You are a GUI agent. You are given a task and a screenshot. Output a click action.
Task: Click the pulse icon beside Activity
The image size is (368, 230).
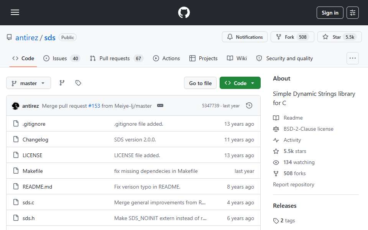pos(276,140)
